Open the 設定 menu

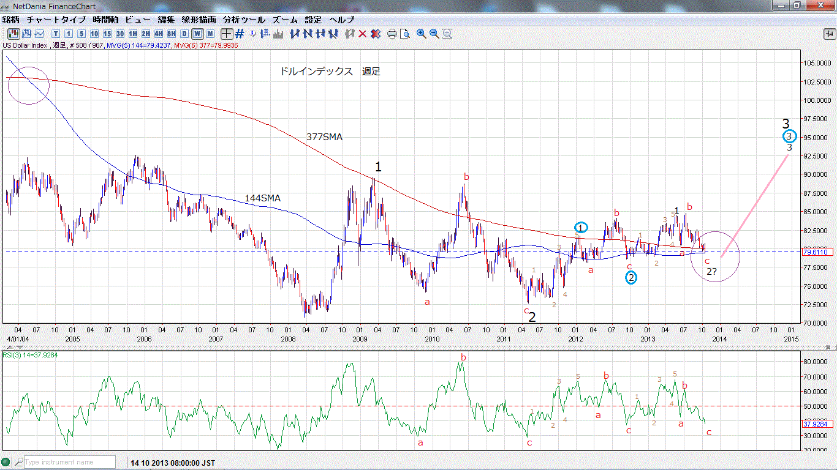pos(313,20)
